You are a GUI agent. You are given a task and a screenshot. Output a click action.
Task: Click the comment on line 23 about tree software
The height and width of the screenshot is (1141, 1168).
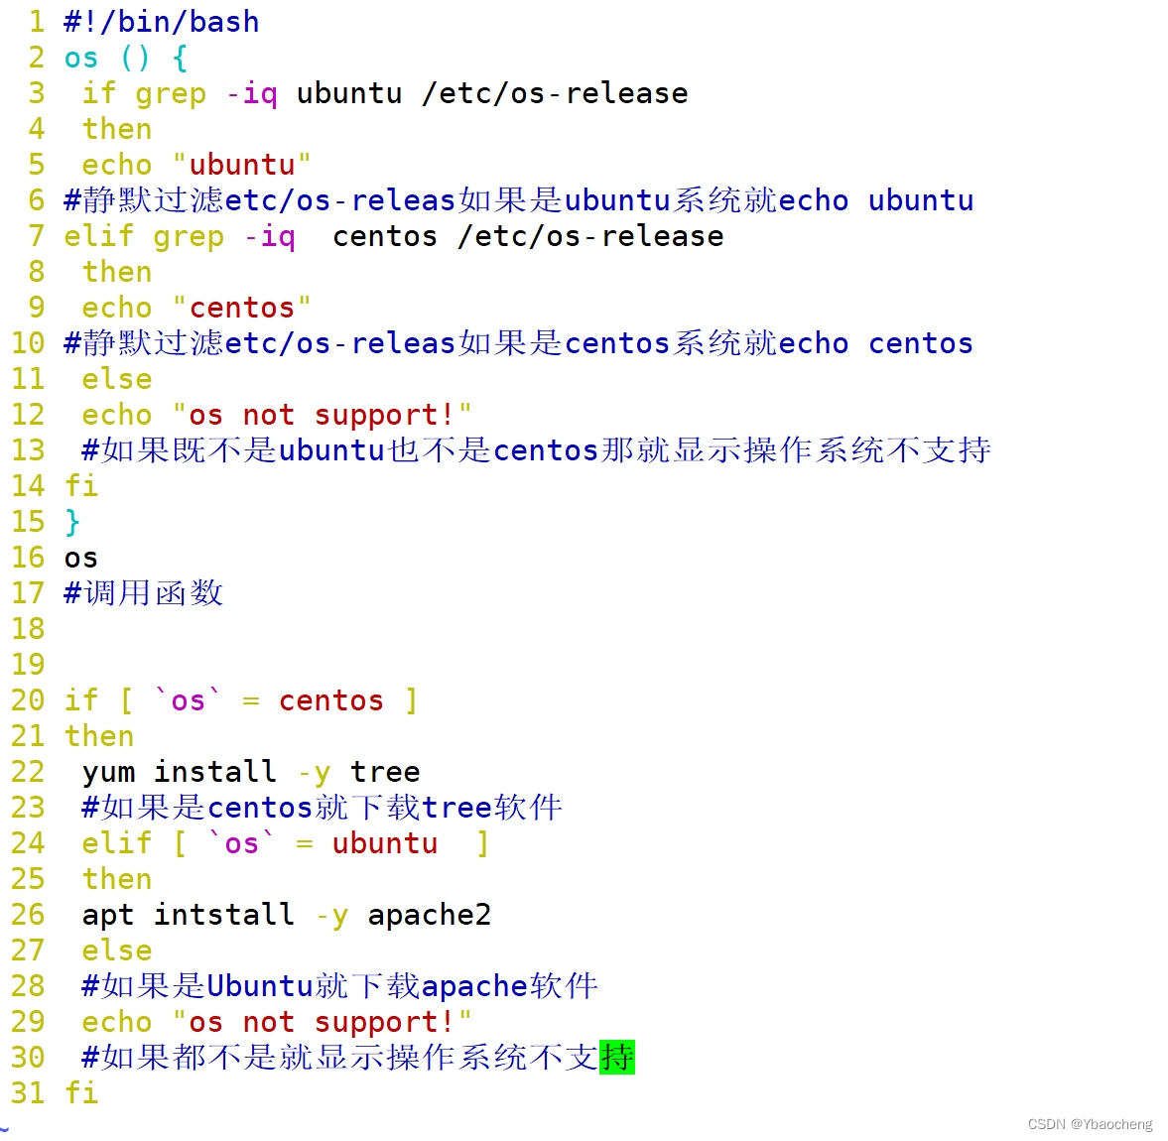[x=322, y=808]
